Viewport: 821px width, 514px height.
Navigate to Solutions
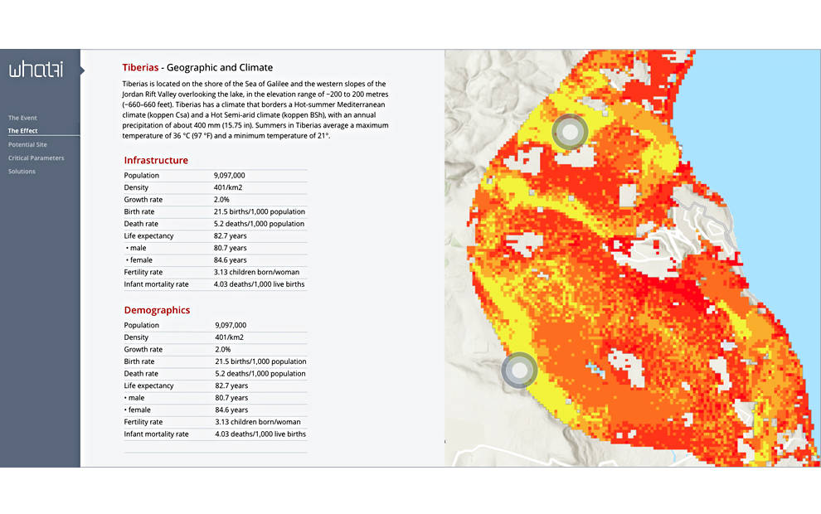click(22, 172)
